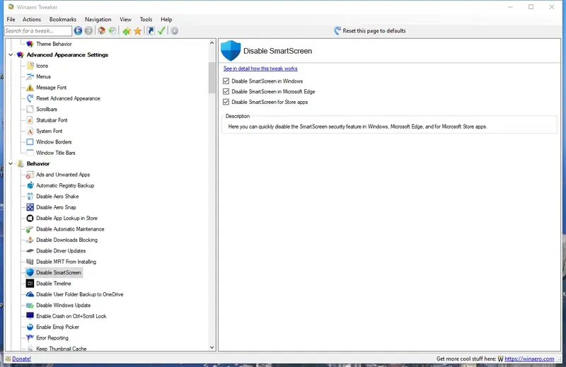This screenshot has height=367, width=566.
Task: Click the Error Reporting flag icon
Action: click(30, 338)
